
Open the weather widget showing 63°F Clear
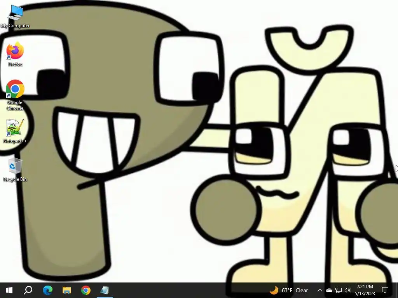289,290
